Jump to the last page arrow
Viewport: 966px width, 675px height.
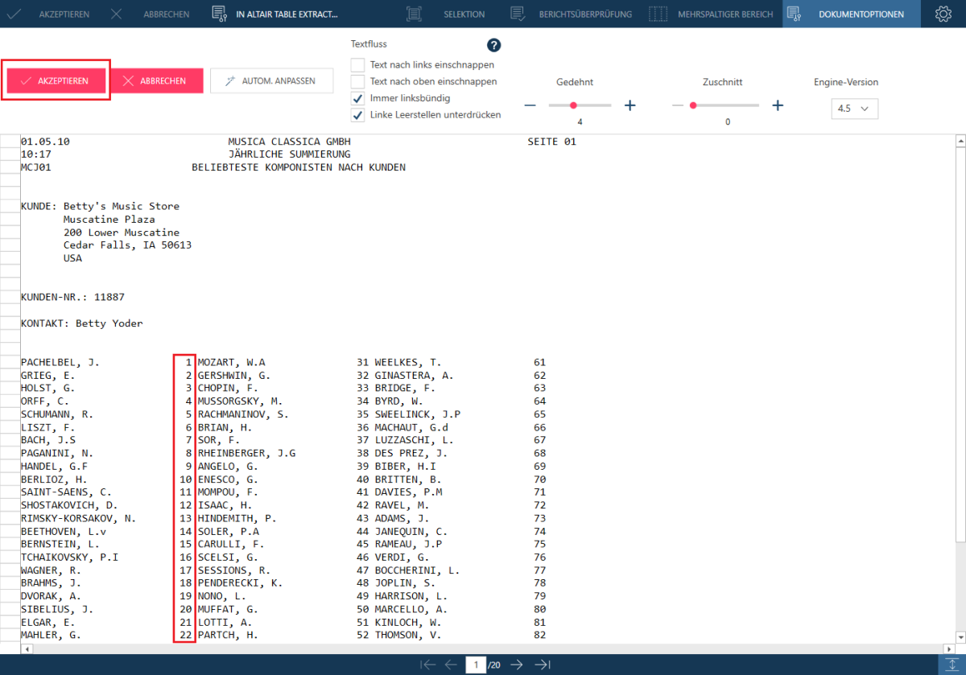coord(543,665)
